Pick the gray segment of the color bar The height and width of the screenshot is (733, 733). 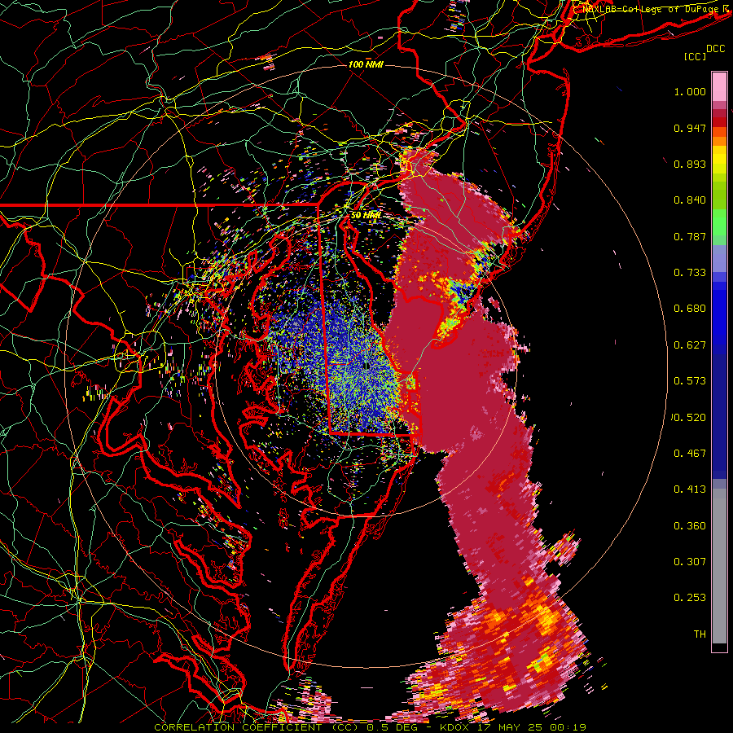719,566
